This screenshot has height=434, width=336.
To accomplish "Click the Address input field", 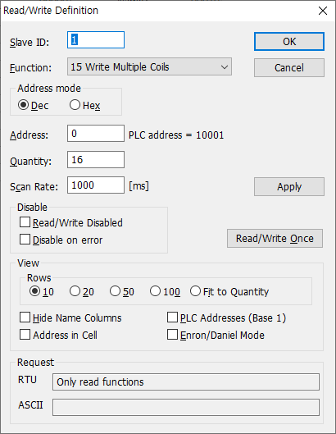I will click(96, 134).
